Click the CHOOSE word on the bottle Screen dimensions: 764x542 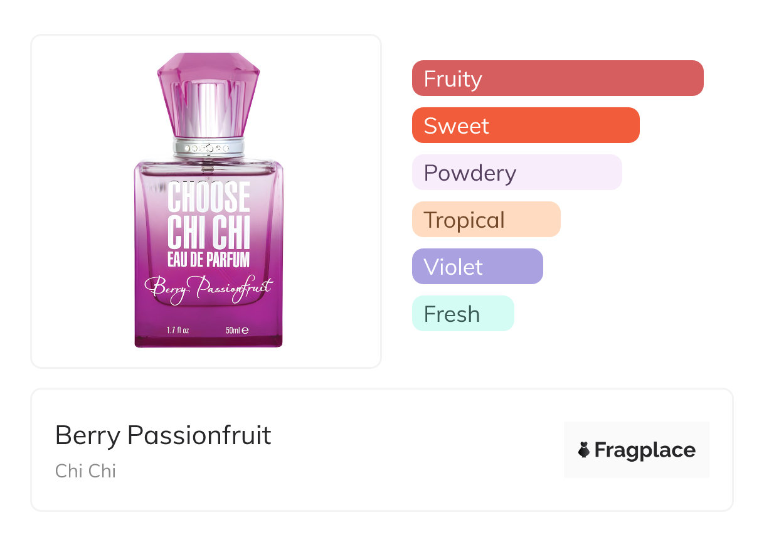tap(208, 197)
